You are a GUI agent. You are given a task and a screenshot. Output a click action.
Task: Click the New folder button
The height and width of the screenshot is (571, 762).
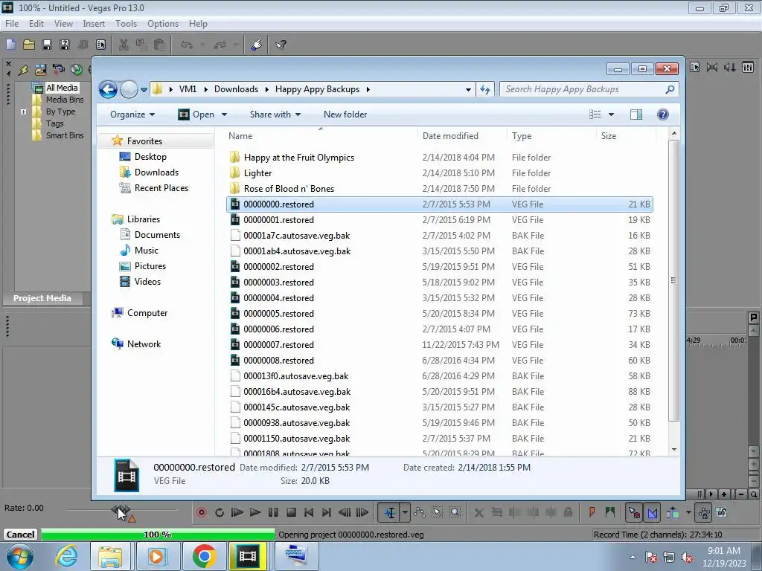pyautogui.click(x=345, y=114)
